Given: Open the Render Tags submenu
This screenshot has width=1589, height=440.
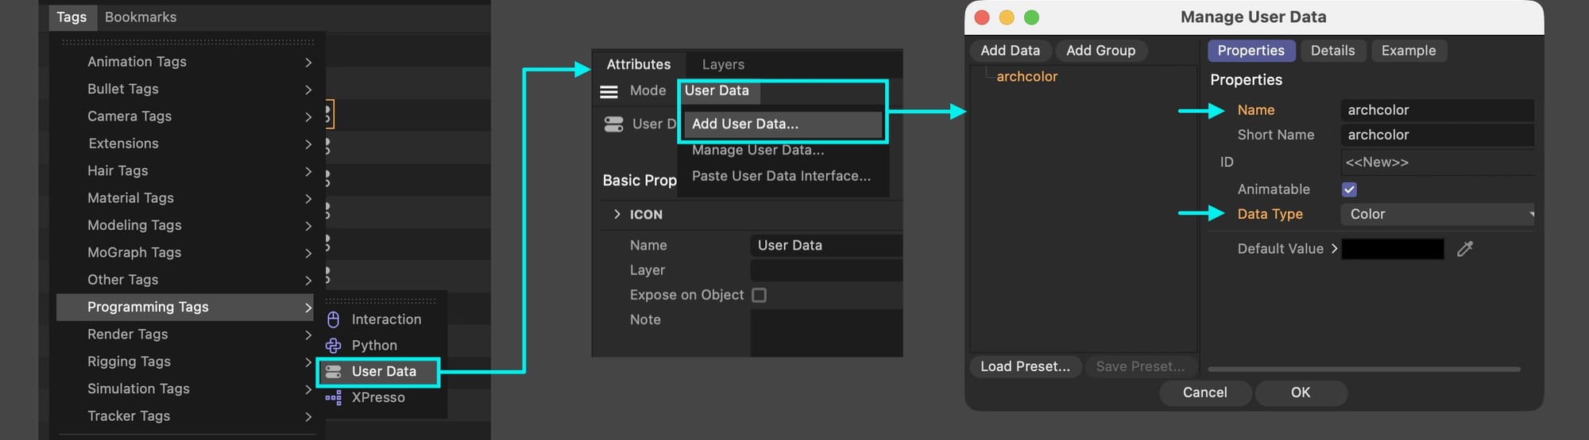Looking at the screenshot, I should point(184,335).
